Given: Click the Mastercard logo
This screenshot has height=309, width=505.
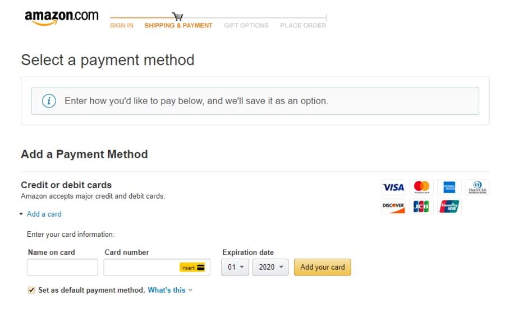Looking at the screenshot, I should click(x=421, y=188).
